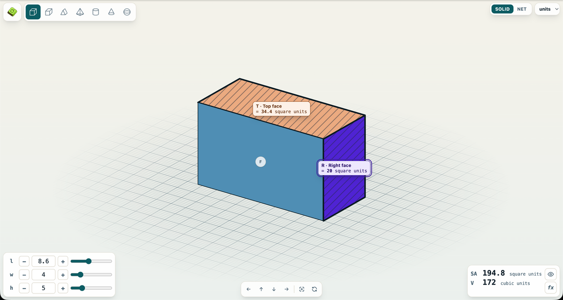Image resolution: width=563 pixels, height=300 pixels.
Task: Click the width input showing 4
Action: [x=44, y=275]
